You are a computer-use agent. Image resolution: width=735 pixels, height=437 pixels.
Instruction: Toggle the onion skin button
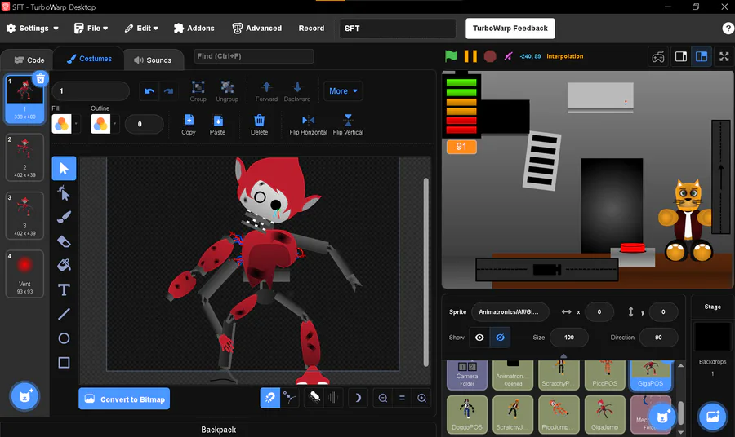pyautogui.click(x=314, y=398)
